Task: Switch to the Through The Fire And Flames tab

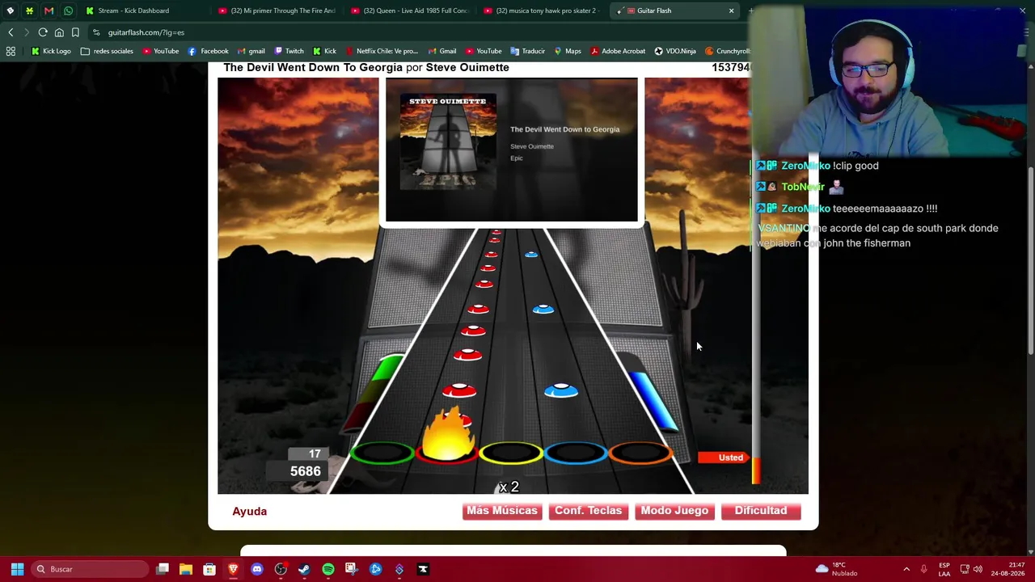Action: [x=277, y=11]
